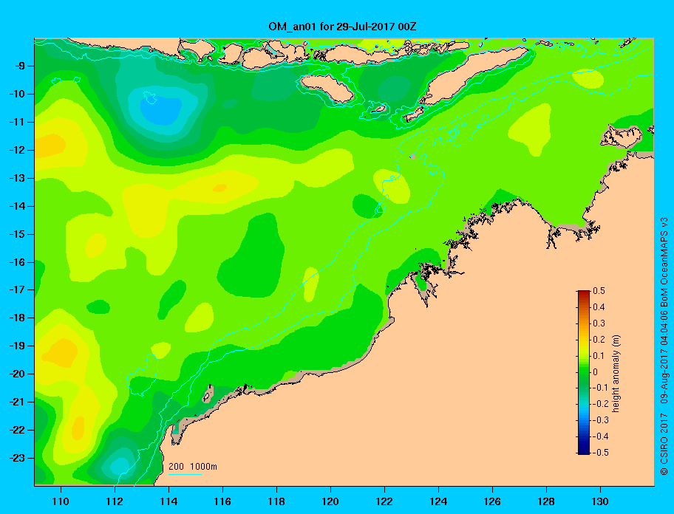Click longitude axis label '116'
674x514 pixels.
tap(222, 501)
